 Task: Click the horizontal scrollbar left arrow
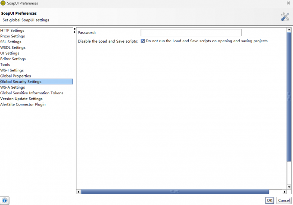pyautogui.click(x=78, y=192)
